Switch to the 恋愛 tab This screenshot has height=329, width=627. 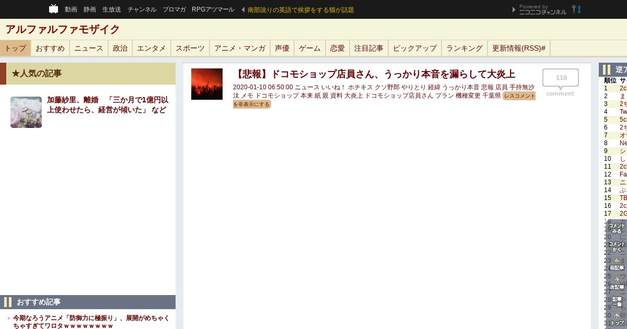tap(338, 48)
